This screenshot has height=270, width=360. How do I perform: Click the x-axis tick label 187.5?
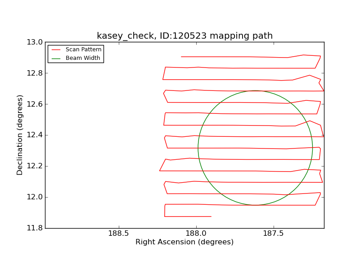273,234
